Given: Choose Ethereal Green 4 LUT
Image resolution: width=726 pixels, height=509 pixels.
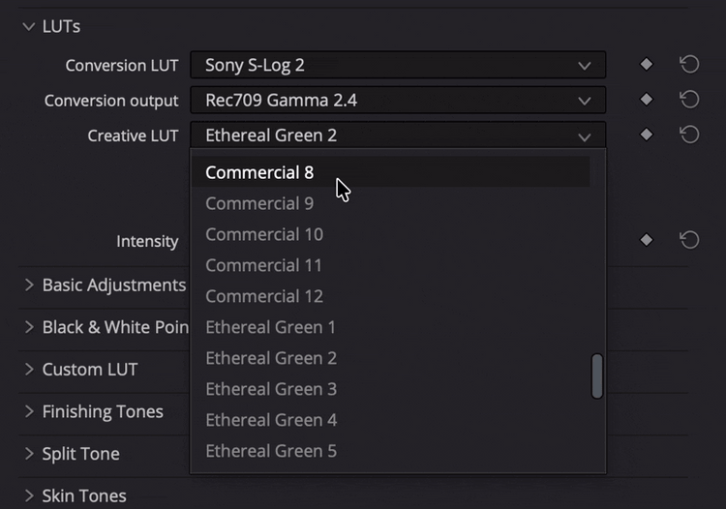Looking at the screenshot, I should (x=391, y=420).
